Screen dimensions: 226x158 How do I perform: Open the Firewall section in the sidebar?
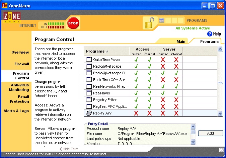click(x=21, y=64)
